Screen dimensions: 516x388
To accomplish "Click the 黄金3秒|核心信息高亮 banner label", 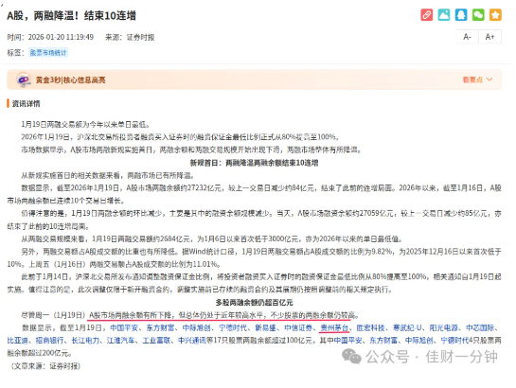I will (70, 79).
